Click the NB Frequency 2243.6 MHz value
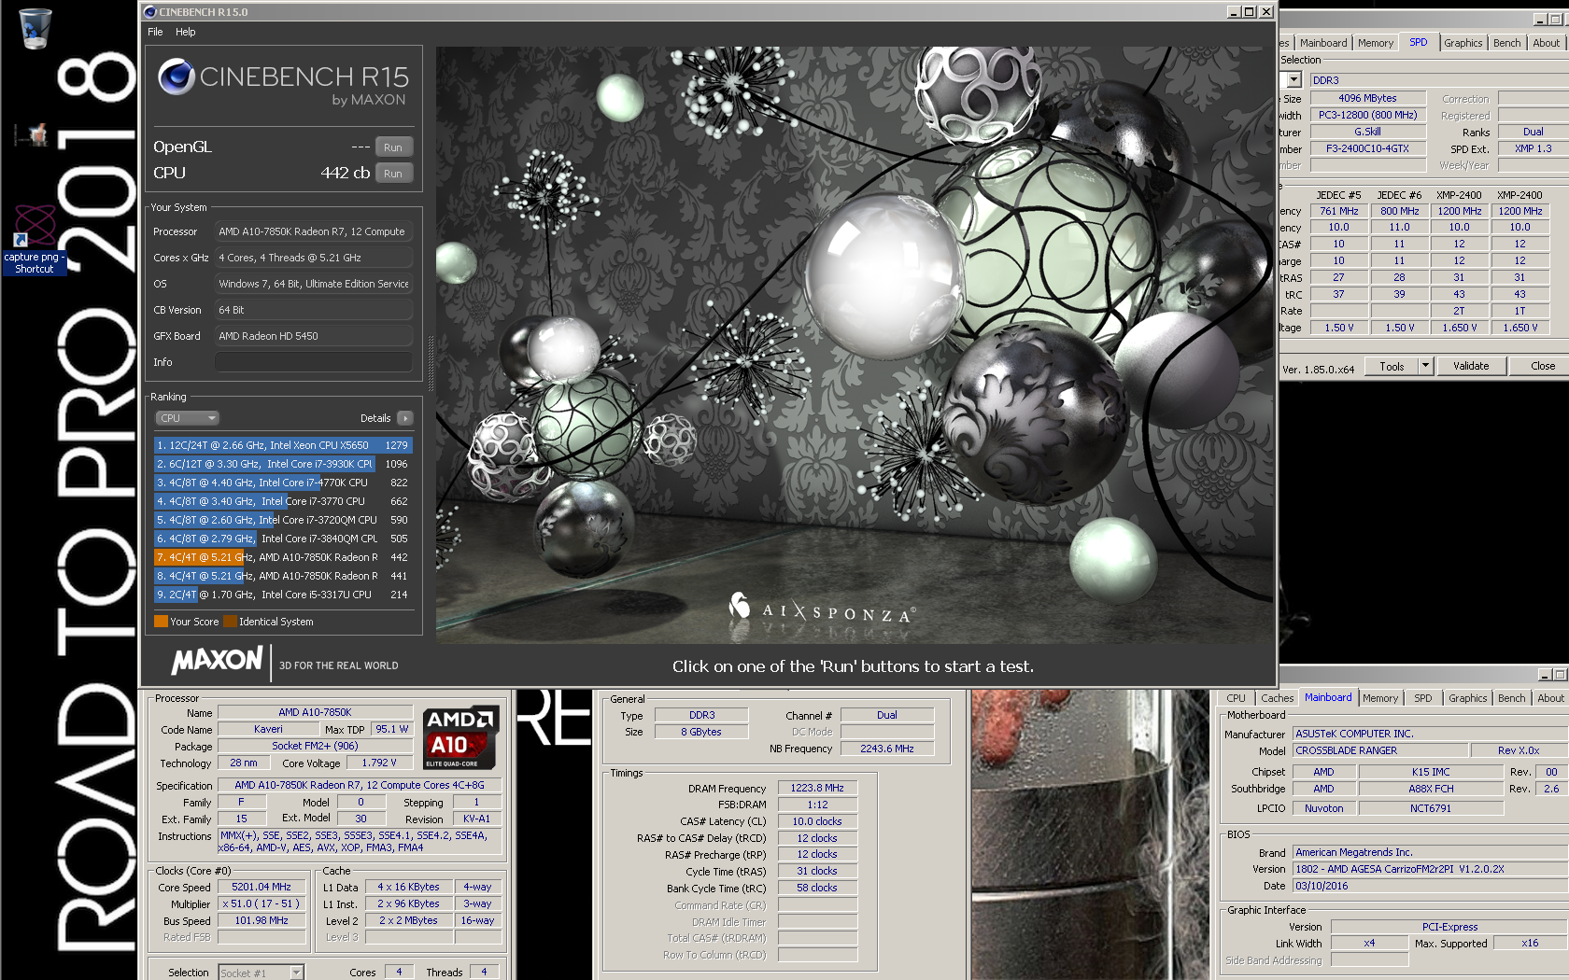 886,749
